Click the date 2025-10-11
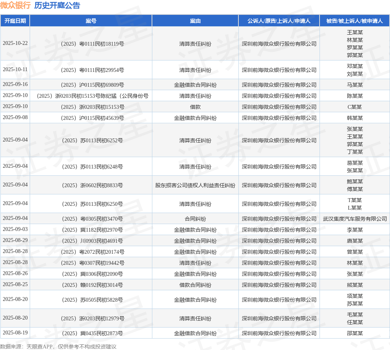This screenshot has width=390, height=350. click(x=15, y=70)
